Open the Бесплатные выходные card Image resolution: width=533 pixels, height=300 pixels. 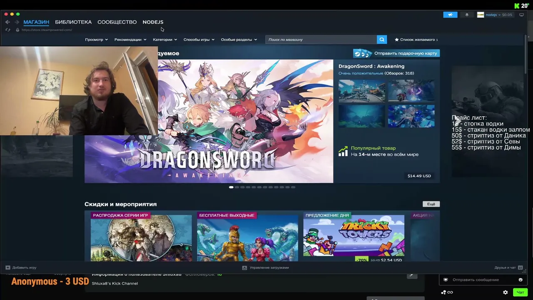click(247, 237)
